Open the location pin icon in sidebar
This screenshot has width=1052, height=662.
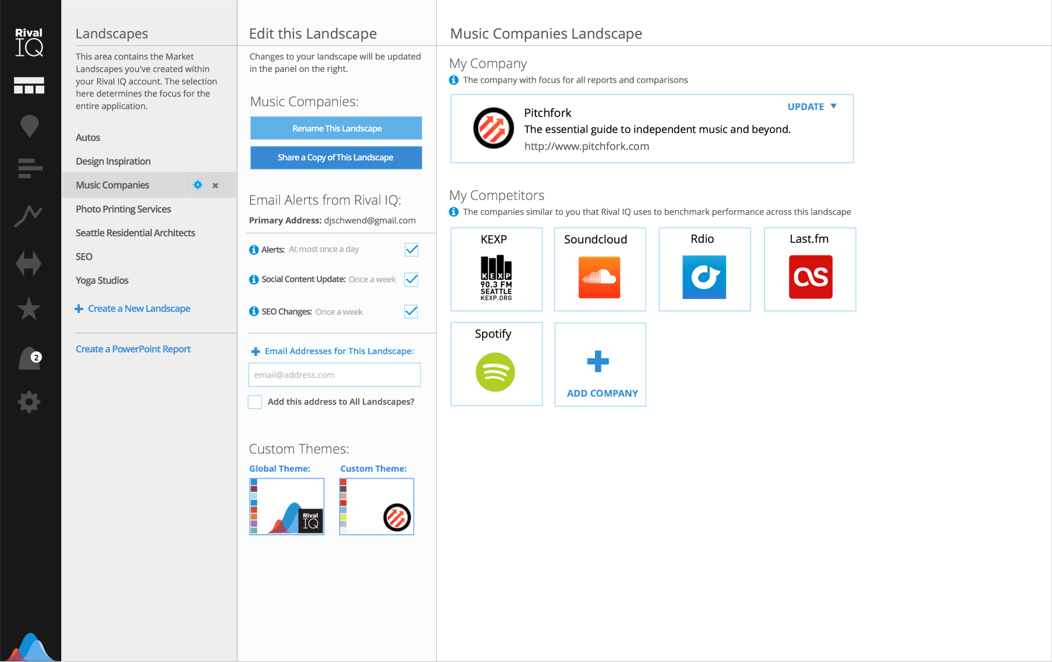(x=29, y=126)
